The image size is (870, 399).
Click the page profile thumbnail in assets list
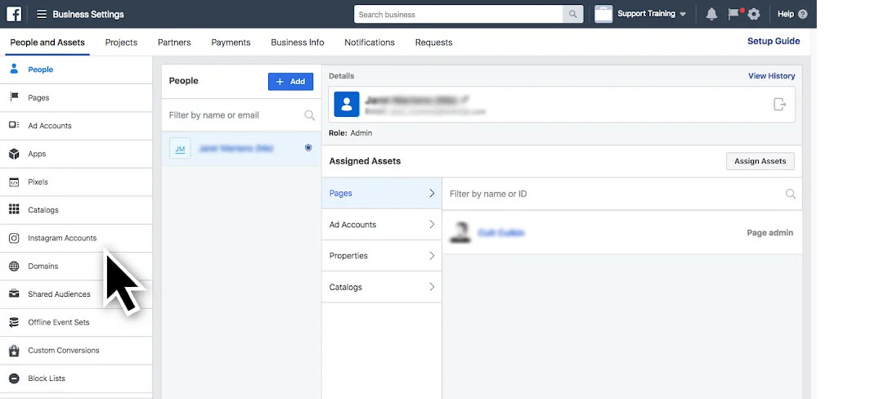click(x=460, y=233)
